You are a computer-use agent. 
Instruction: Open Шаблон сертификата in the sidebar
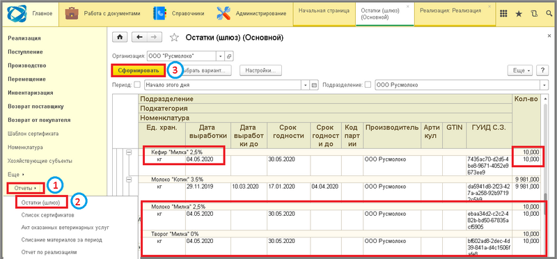click(x=33, y=134)
